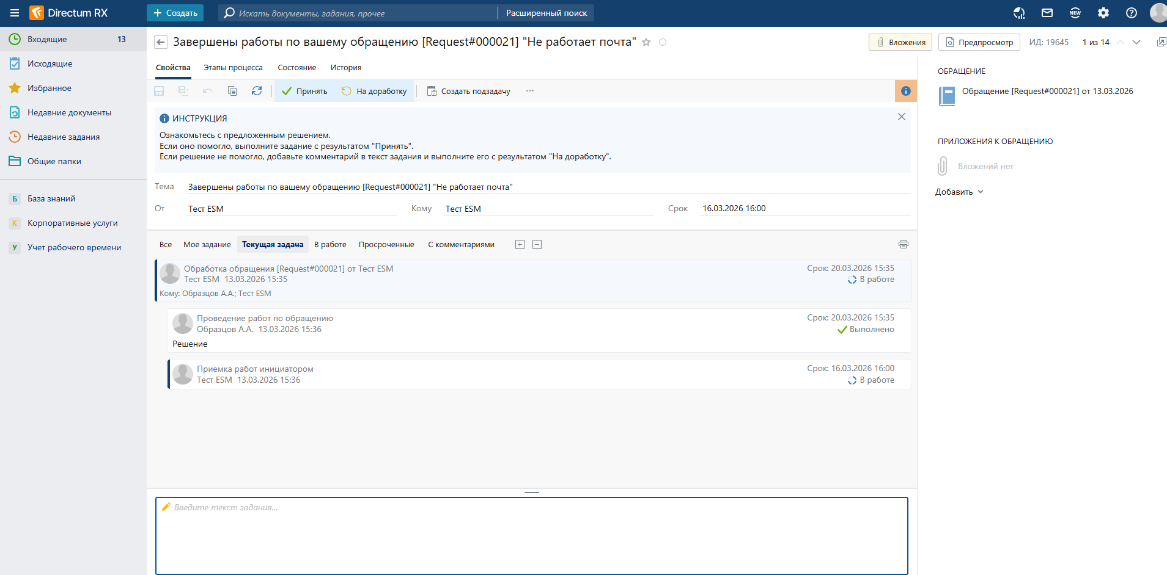Viewport: 1167px width, 575px height.
Task: Open the print icon in the task thread
Action: point(903,244)
